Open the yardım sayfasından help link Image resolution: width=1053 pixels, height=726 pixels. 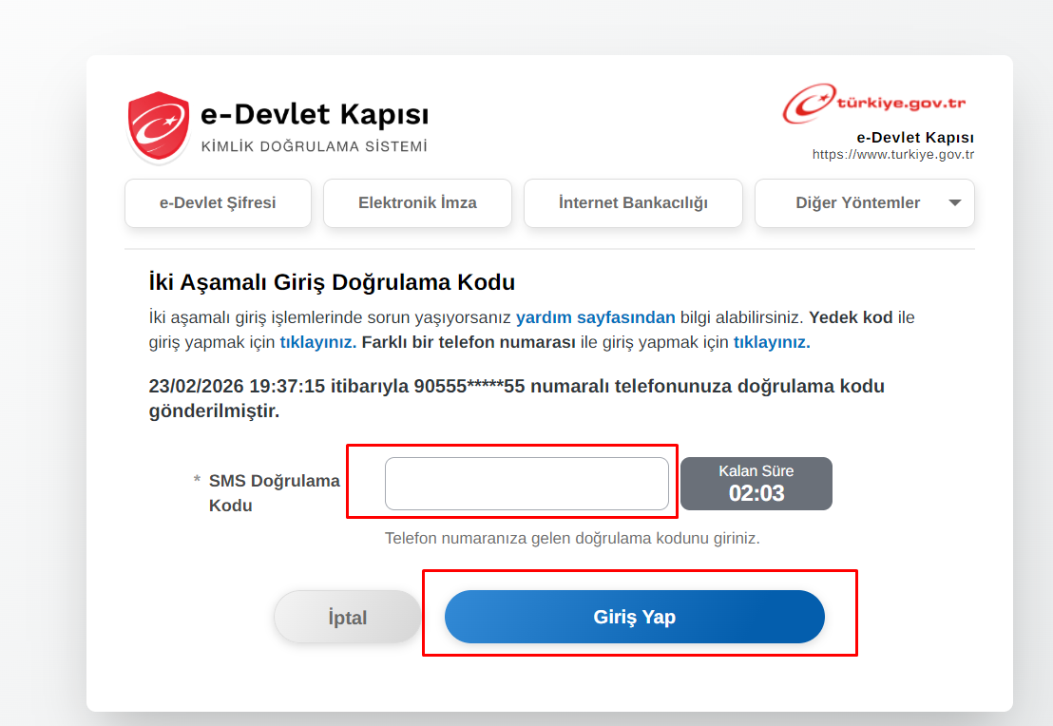[595, 317]
